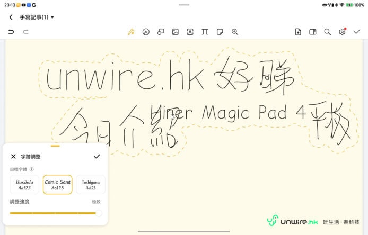Go back using the left arrow
This screenshot has width=368, height=235.
click(11, 17)
